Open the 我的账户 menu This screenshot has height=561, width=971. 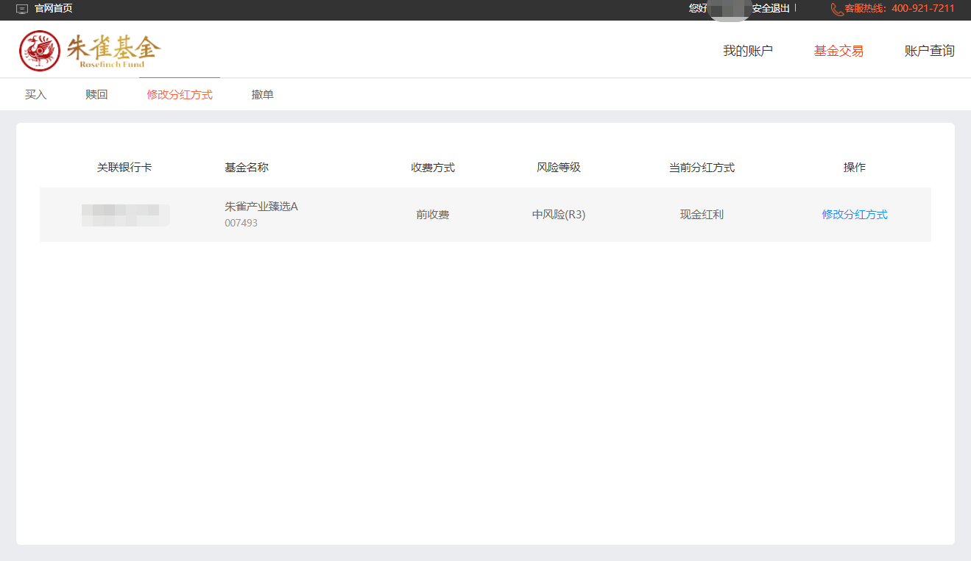point(748,51)
